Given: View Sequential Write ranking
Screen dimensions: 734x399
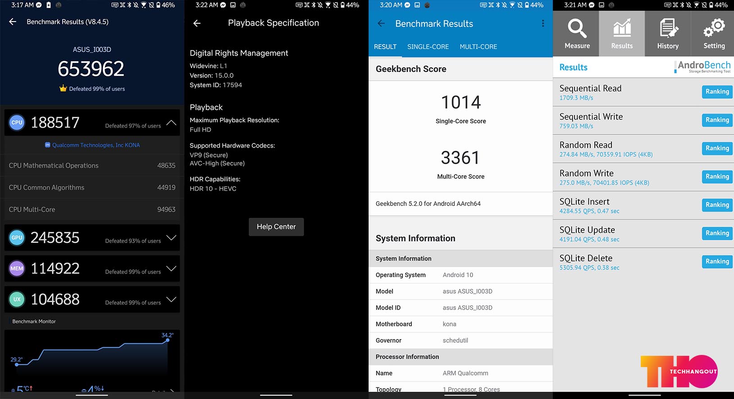Looking at the screenshot, I should click(x=717, y=120).
